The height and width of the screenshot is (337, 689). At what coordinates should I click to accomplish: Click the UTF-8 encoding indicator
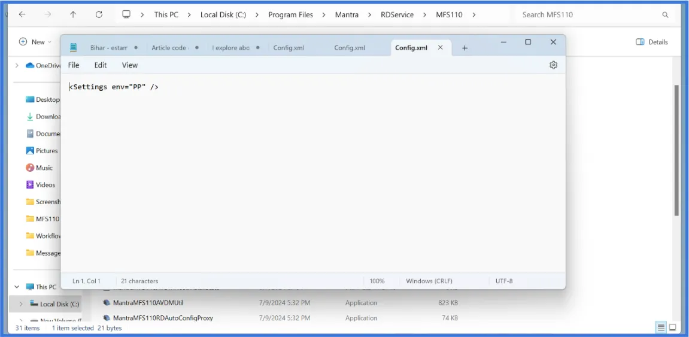(x=504, y=281)
